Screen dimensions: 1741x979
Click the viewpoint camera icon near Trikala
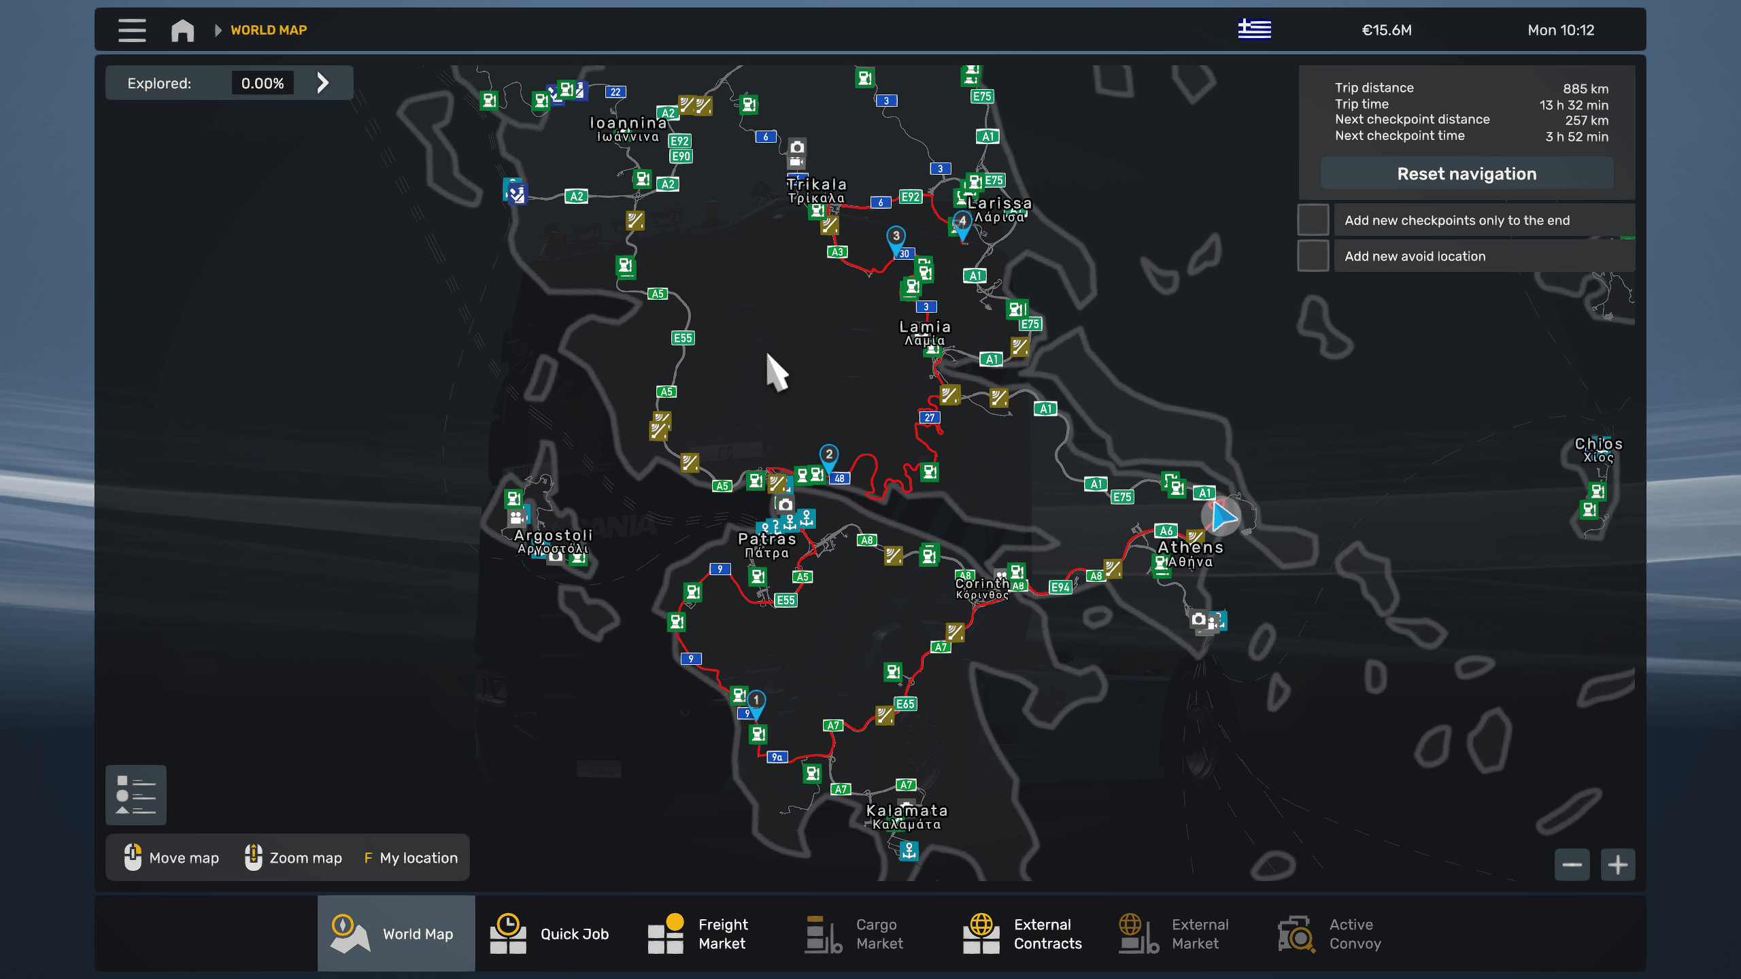click(797, 147)
